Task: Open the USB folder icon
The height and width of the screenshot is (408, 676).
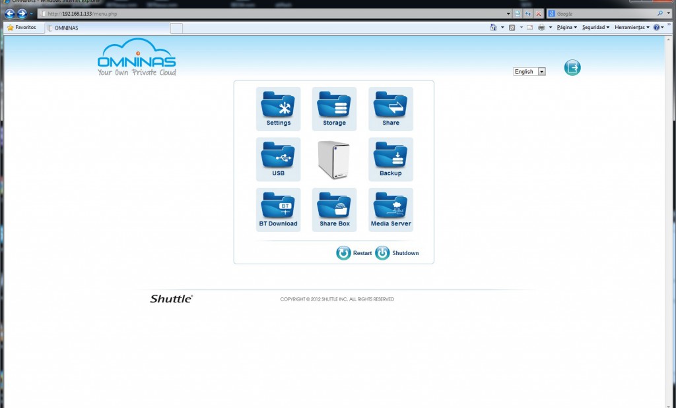Action: [x=278, y=160]
